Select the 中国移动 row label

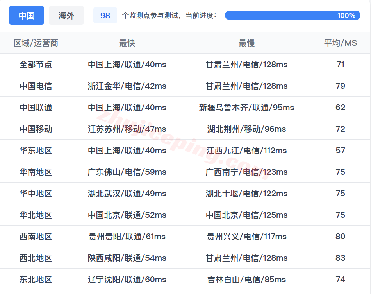point(36,129)
